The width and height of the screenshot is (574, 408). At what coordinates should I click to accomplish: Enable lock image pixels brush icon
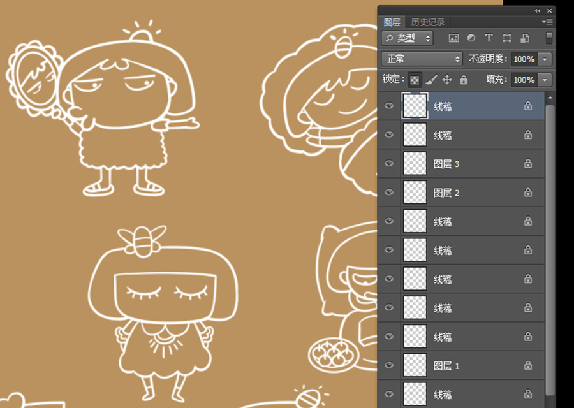pos(431,80)
